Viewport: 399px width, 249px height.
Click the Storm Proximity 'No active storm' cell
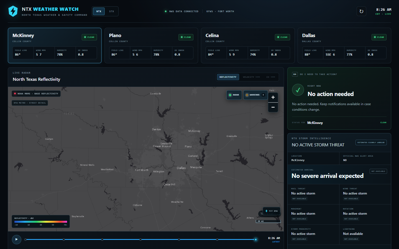[x=313, y=235]
